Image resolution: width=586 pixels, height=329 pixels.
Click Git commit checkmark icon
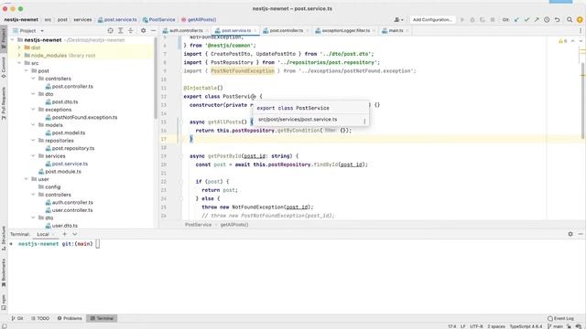(x=526, y=20)
